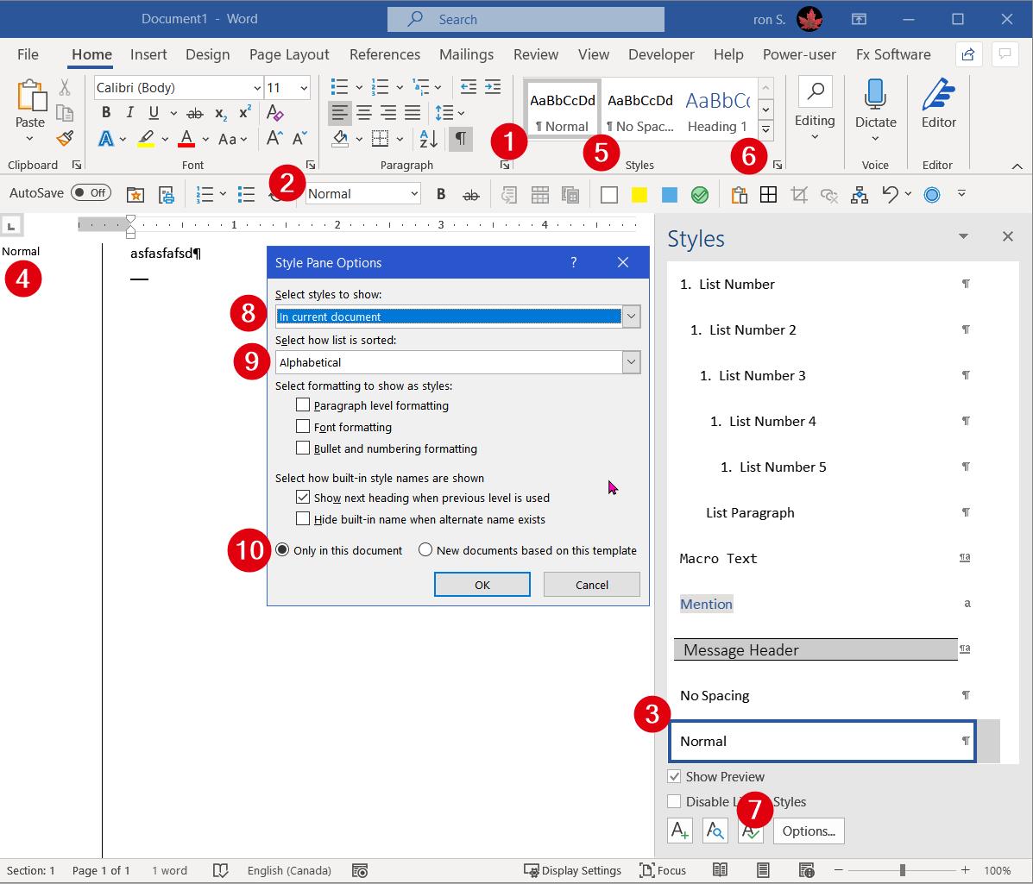The image size is (1033, 884).
Task: Start Dictate microphone
Action: [x=875, y=93]
